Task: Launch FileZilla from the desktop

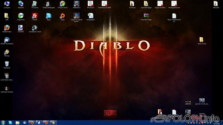Action: pyautogui.click(x=35, y=17)
